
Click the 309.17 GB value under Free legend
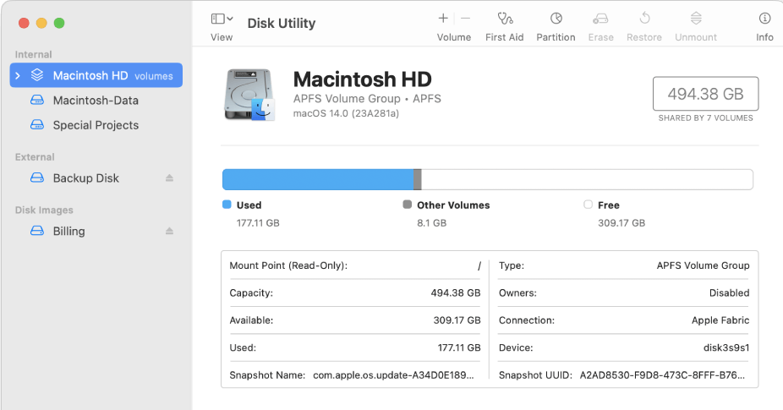click(x=621, y=223)
